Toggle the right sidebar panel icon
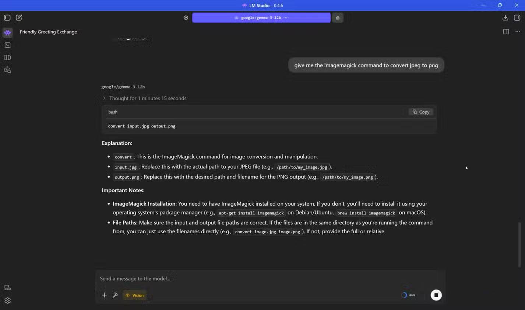 pyautogui.click(x=517, y=18)
